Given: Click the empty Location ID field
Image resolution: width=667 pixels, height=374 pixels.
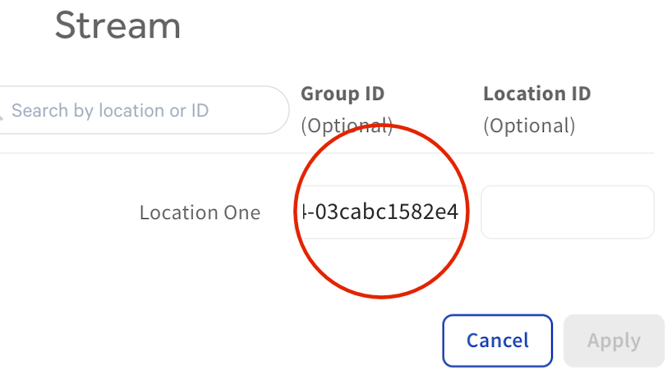Looking at the screenshot, I should coord(567,212).
